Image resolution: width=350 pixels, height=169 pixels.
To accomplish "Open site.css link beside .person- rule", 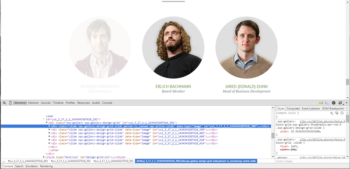I will click(322, 158).
